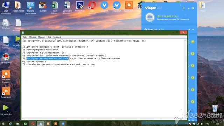Select the Панель управления desktop icon
This screenshot has height=126, width=224.
30,8
